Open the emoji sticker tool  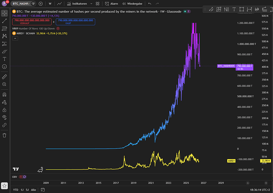4,67
